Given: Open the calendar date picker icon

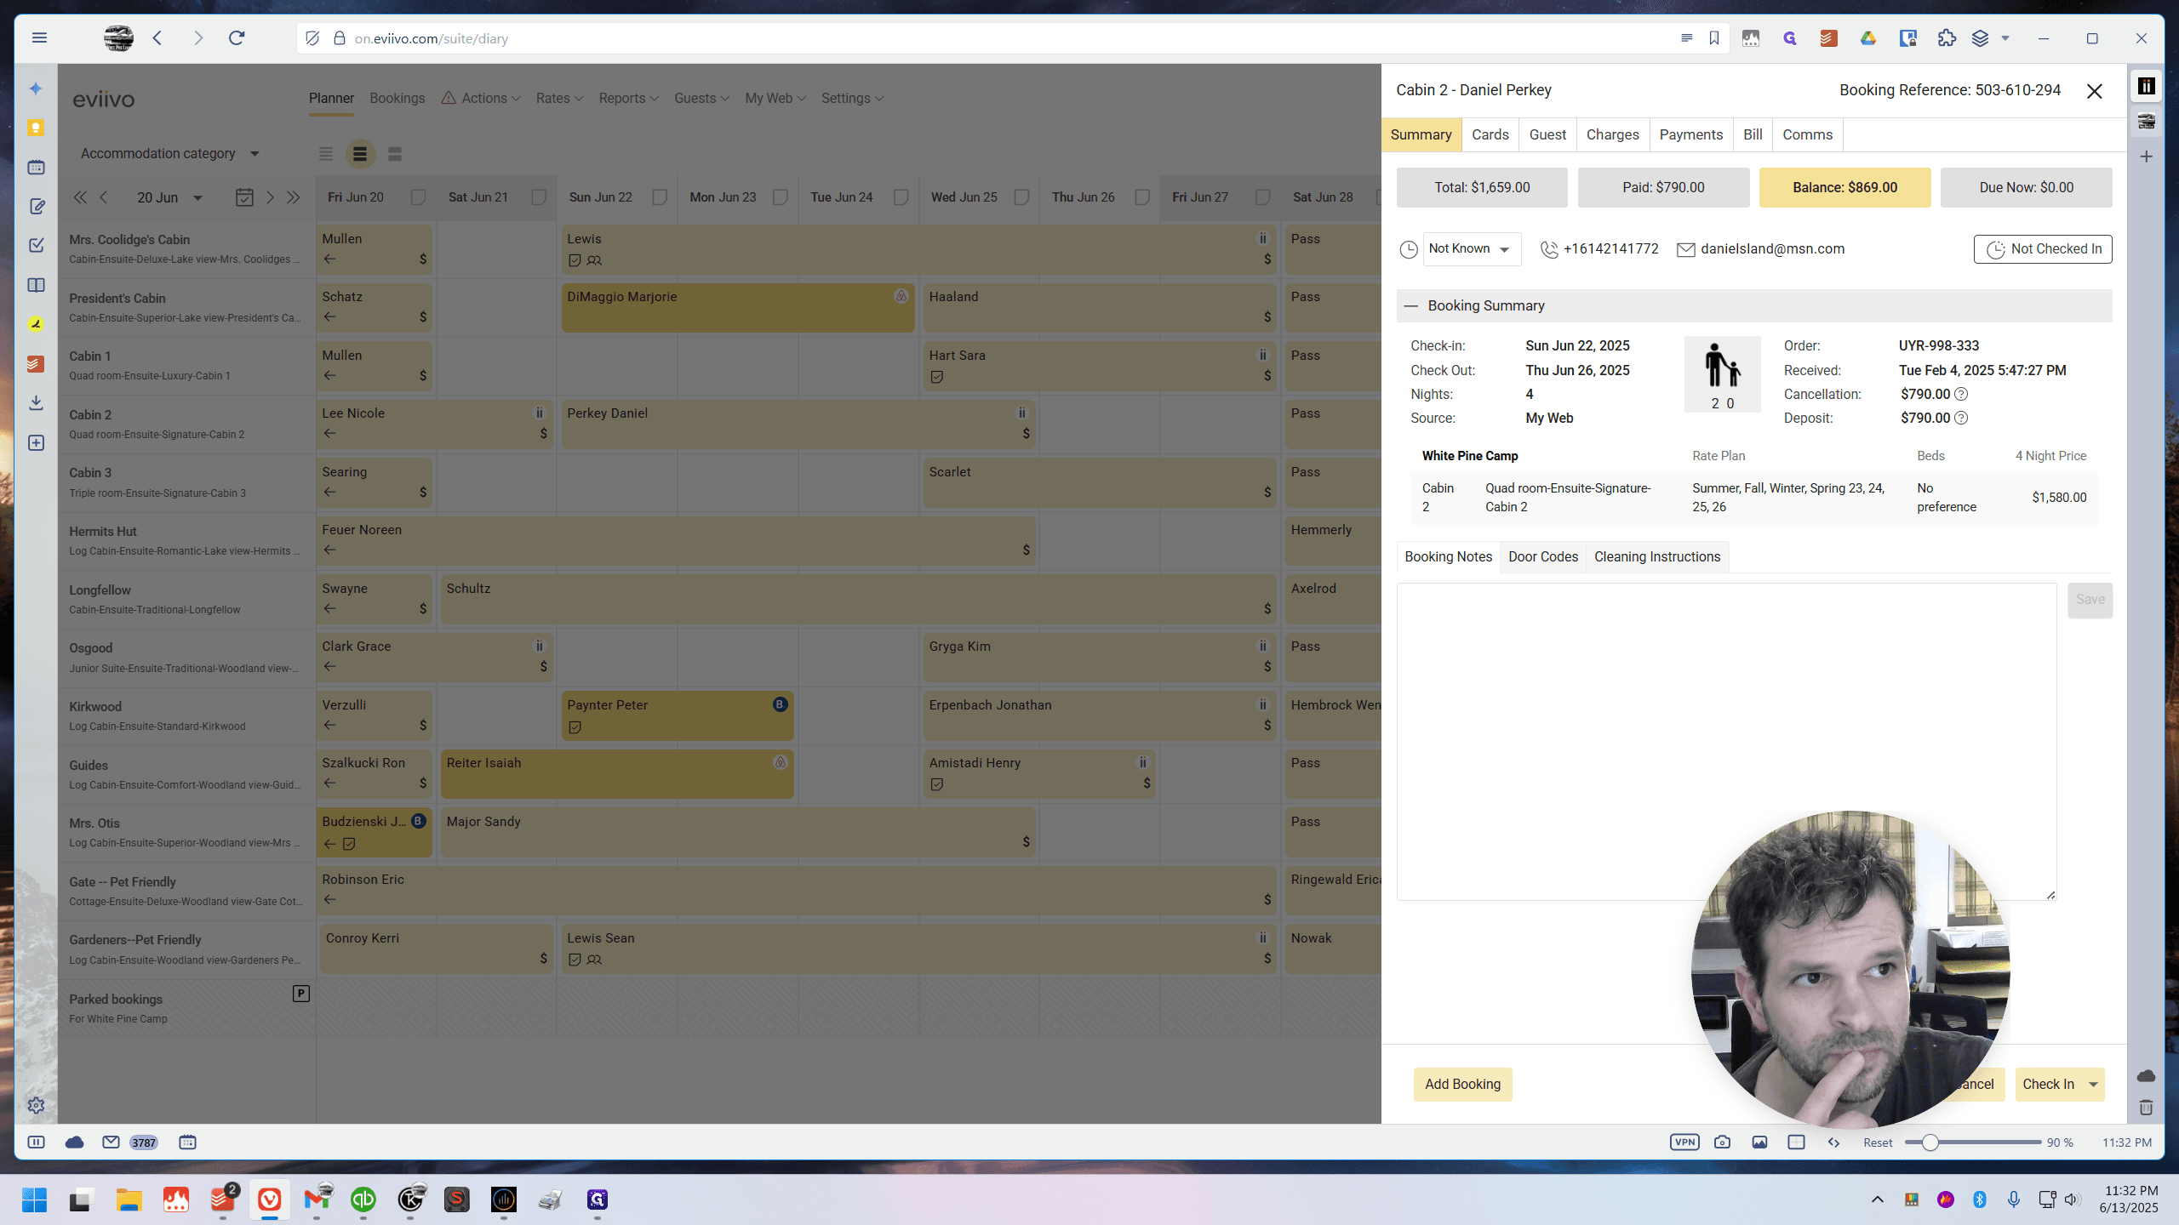Looking at the screenshot, I should (x=244, y=197).
